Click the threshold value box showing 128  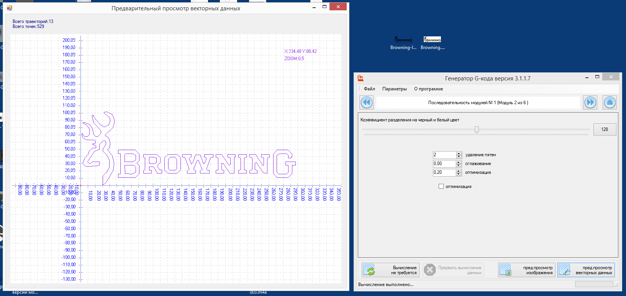coord(605,129)
